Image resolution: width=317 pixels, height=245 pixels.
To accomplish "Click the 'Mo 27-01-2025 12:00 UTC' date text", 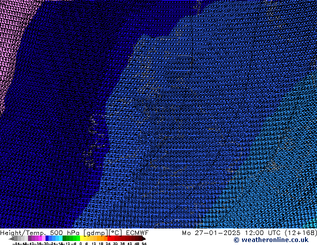I will (x=231, y=233).
